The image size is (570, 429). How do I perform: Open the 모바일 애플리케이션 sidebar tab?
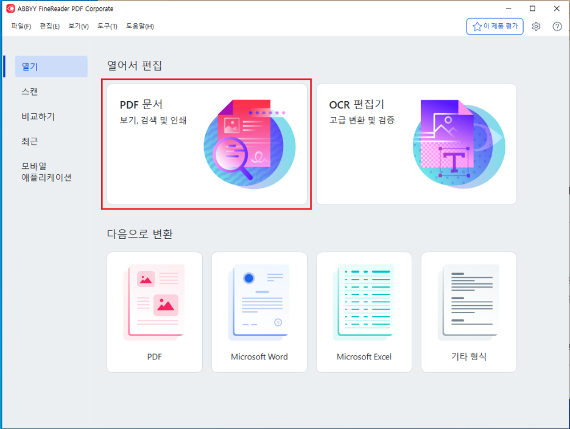click(46, 172)
